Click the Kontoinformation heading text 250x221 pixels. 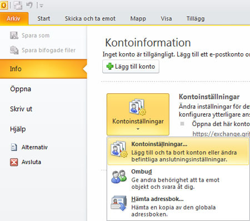[x=148, y=43]
